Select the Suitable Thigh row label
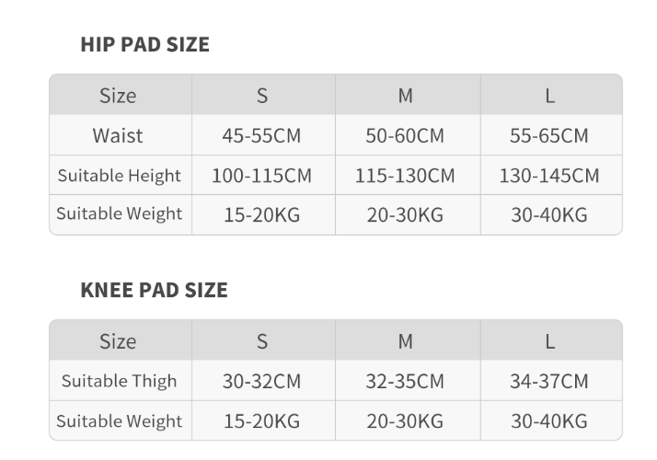The width and height of the screenshot is (657, 460). click(120, 381)
